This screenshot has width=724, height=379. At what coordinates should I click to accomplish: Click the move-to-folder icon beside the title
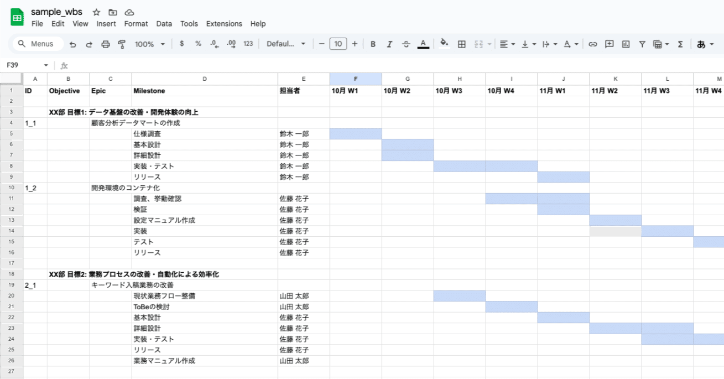point(113,12)
